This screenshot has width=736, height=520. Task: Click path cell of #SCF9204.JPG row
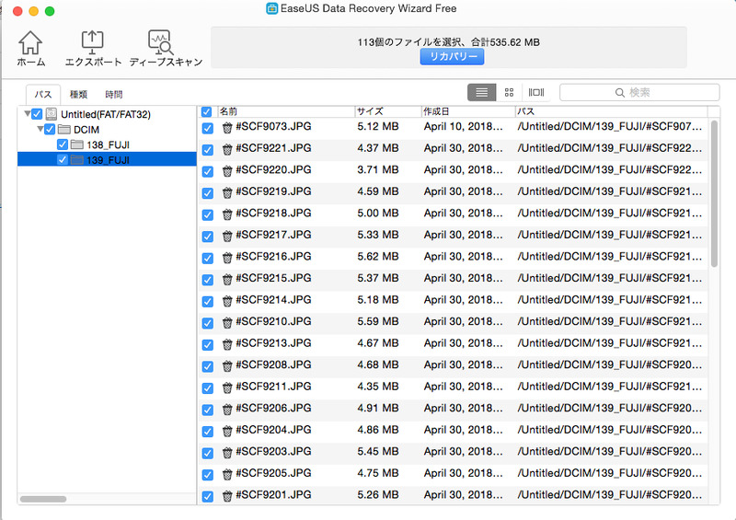[x=610, y=430]
